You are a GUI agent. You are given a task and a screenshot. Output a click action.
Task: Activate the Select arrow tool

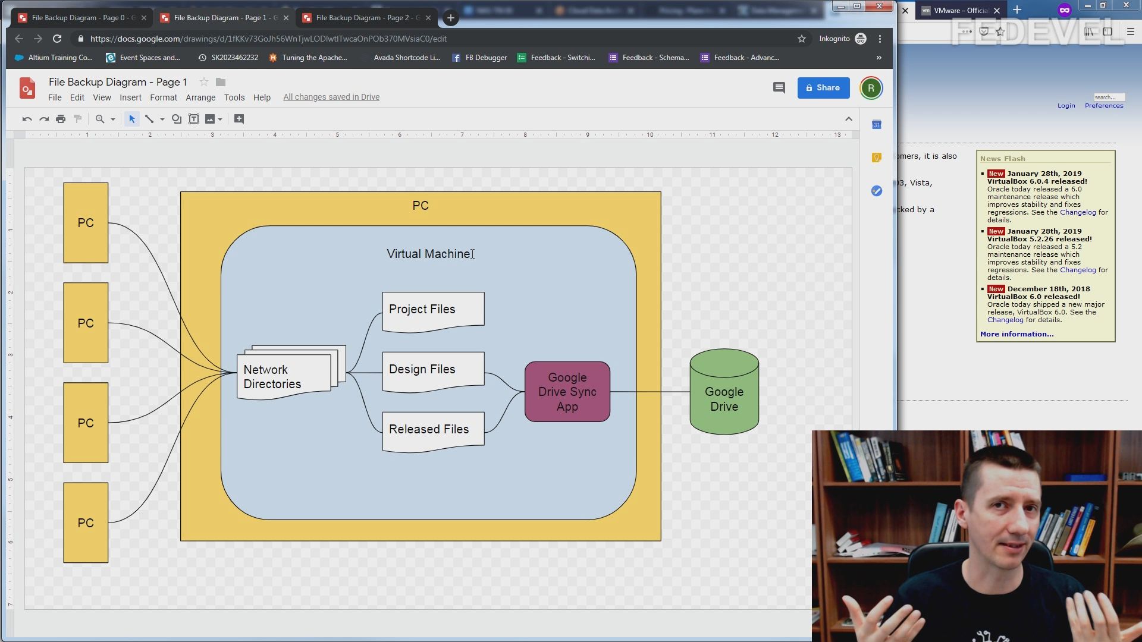pyautogui.click(x=132, y=119)
